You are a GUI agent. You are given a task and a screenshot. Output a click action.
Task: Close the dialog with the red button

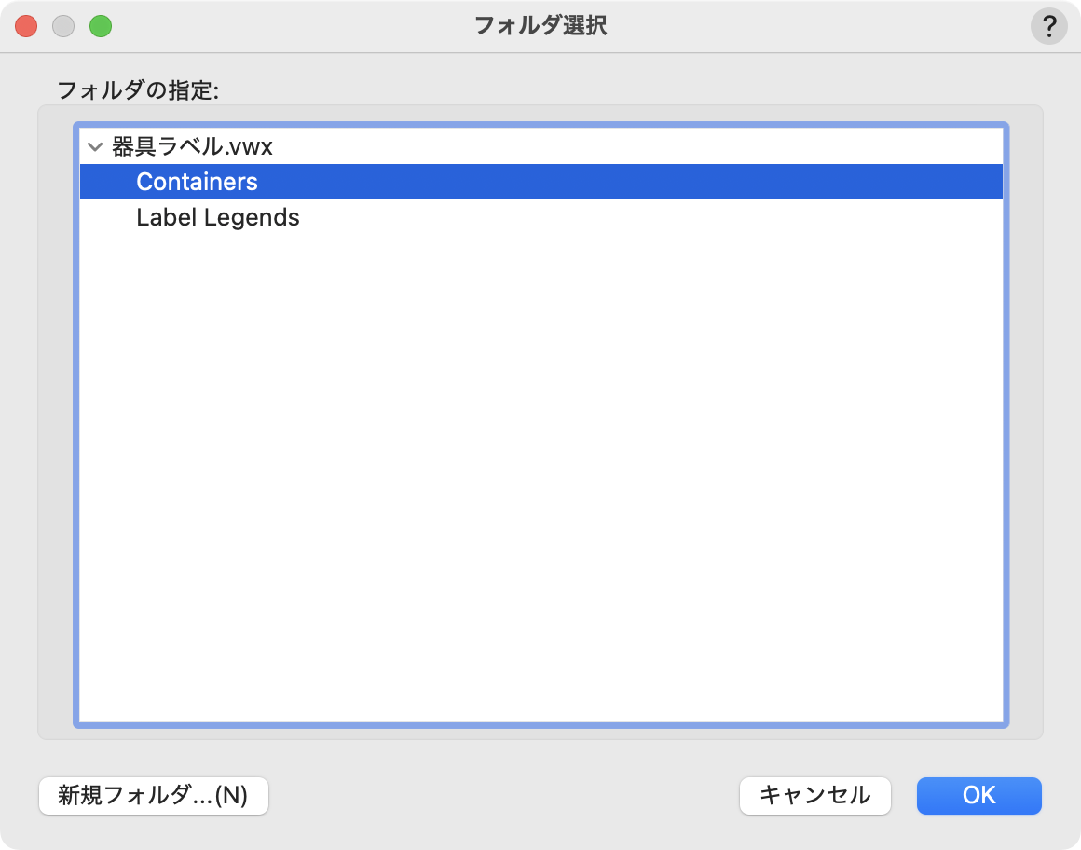26,26
